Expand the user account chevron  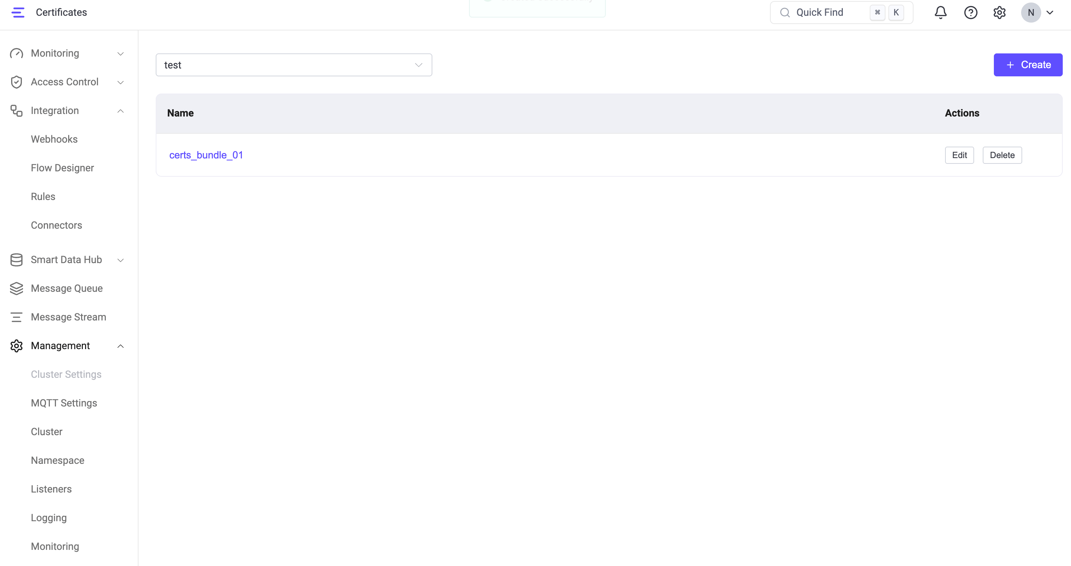click(1051, 13)
